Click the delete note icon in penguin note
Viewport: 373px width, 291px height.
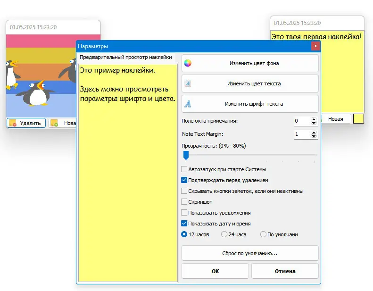(x=12, y=123)
